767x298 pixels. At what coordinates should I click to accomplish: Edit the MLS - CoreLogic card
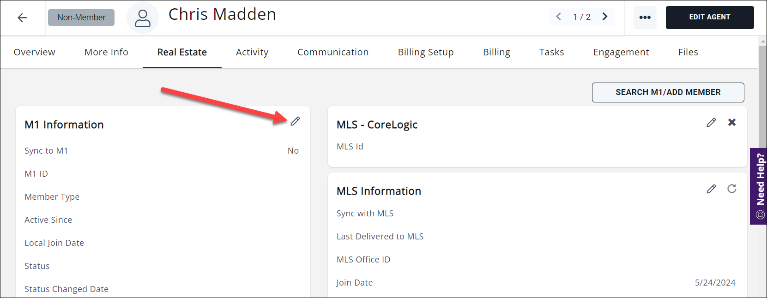[711, 122]
